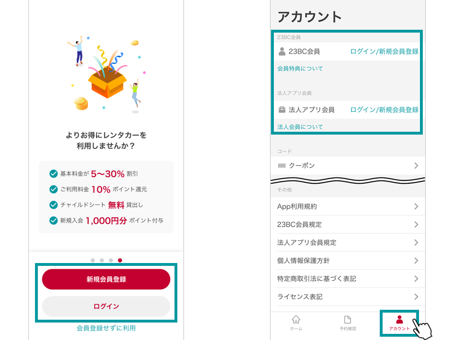454x340 pixels.
Task: Click the 23BC会員 person icon
Action: point(282,51)
